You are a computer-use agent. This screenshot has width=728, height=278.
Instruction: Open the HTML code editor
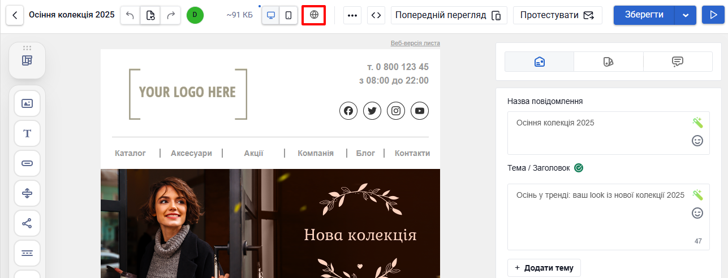click(376, 15)
